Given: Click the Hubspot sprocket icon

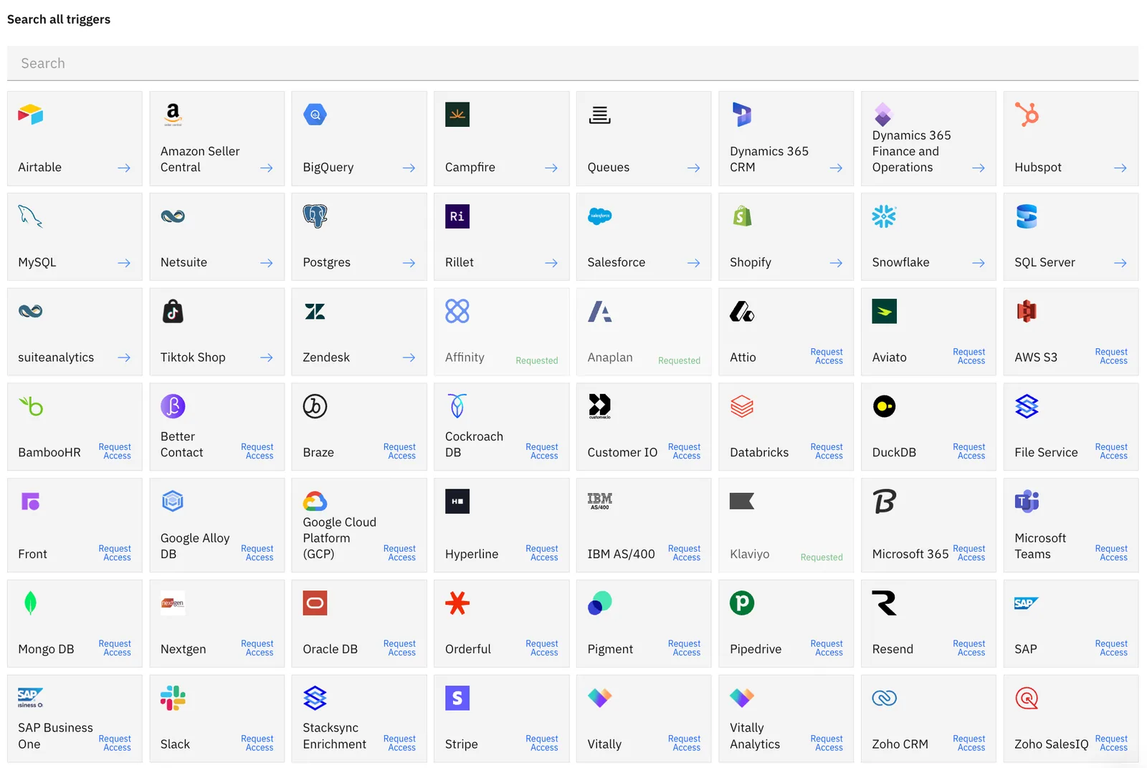Looking at the screenshot, I should point(1027,115).
